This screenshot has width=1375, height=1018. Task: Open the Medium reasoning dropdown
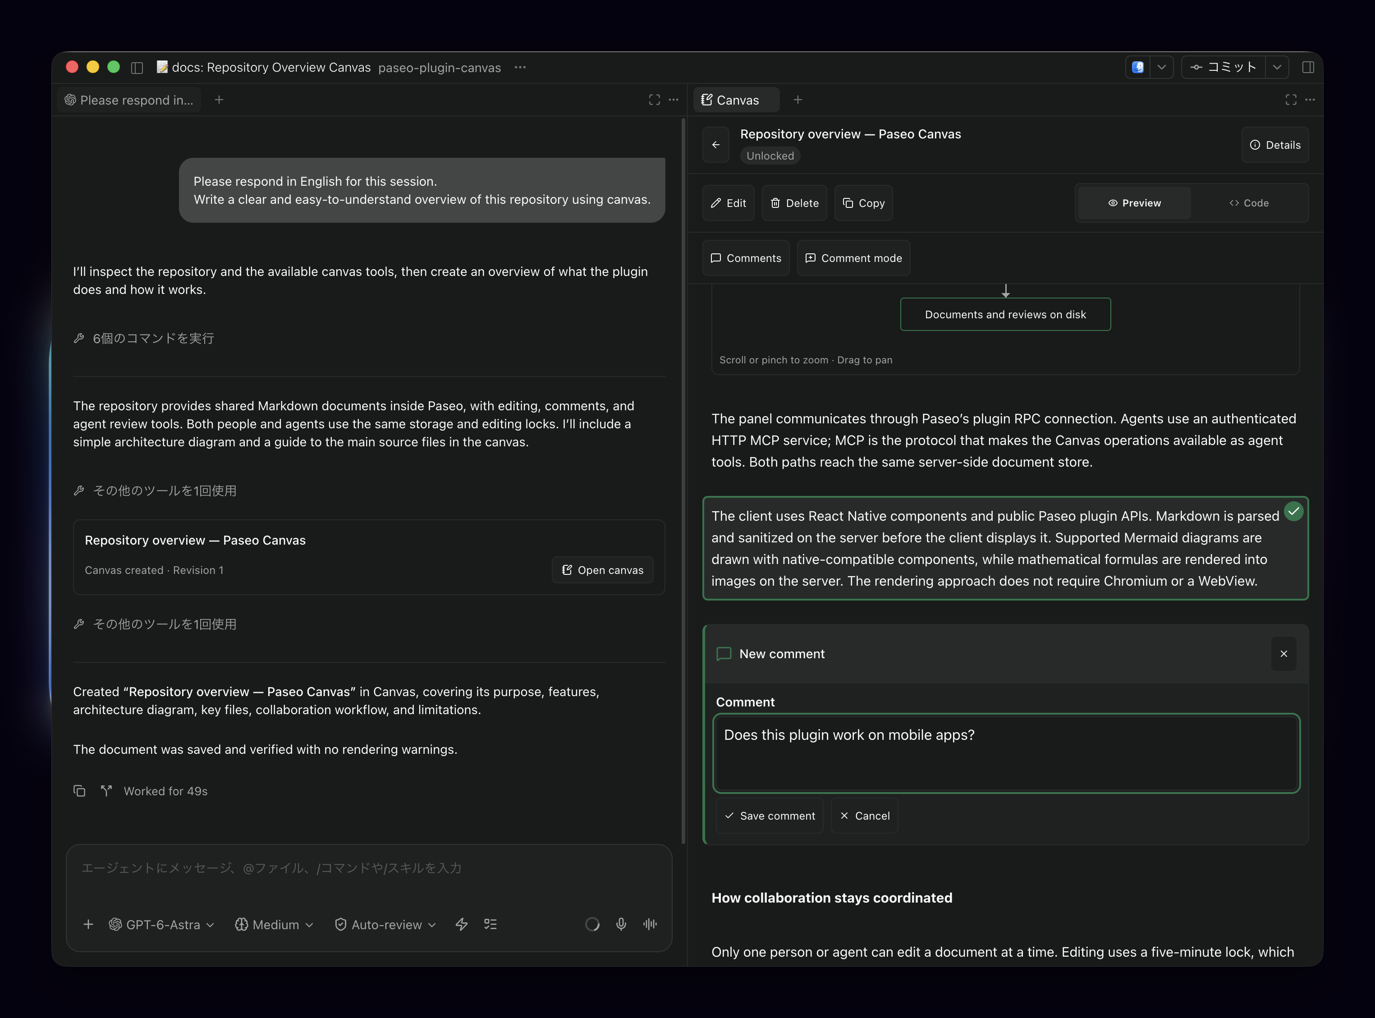click(274, 924)
